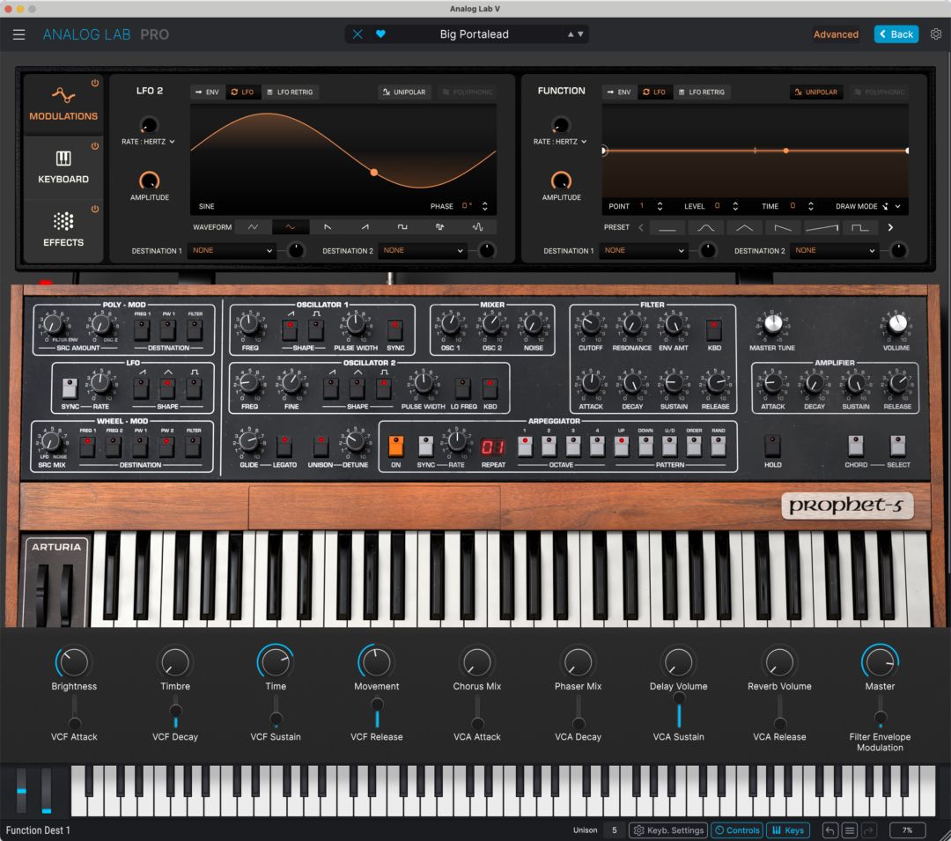This screenshot has width=951, height=841.
Task: Click the Function Point stepper arrows
Action: point(660,207)
